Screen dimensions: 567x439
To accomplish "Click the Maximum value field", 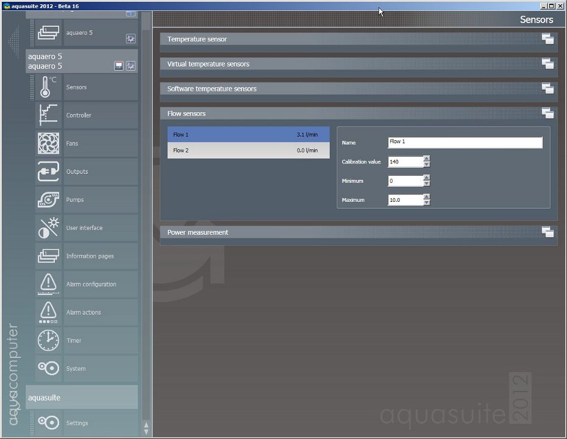I will (x=405, y=200).
